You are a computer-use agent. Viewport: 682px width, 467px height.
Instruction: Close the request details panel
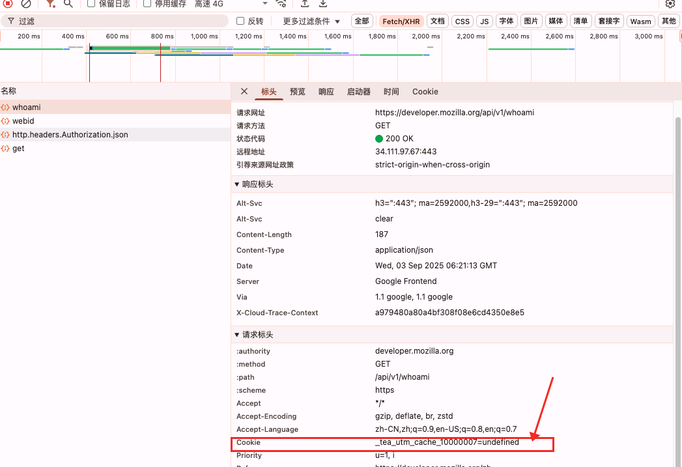(244, 92)
